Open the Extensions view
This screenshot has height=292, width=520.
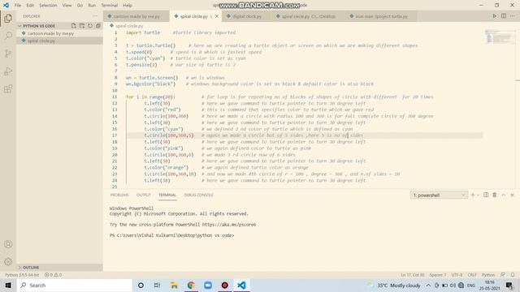[x=8, y=88]
